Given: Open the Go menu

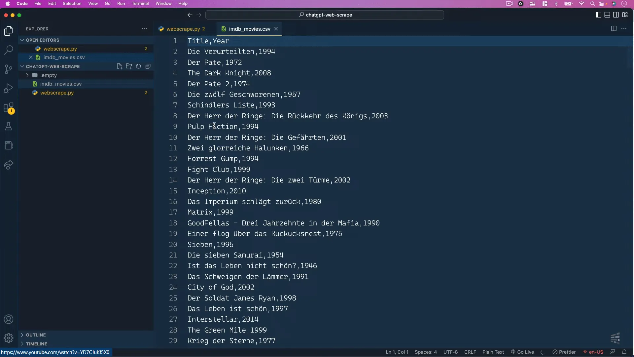Looking at the screenshot, I should point(108,4).
